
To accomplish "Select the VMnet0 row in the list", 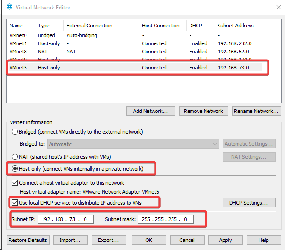I will [136, 35].
